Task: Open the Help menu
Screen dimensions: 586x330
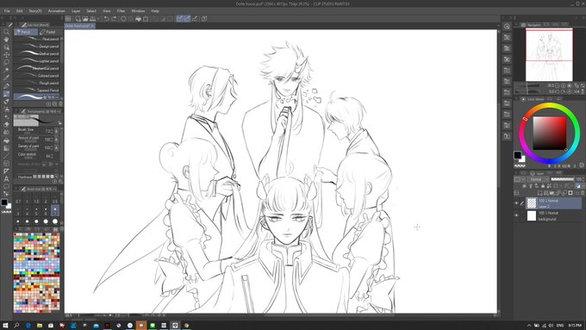Action: (155, 11)
